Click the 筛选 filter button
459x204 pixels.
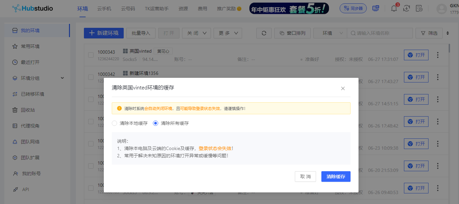click(429, 33)
